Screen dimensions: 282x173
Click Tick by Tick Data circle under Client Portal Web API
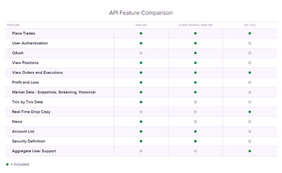(195, 102)
